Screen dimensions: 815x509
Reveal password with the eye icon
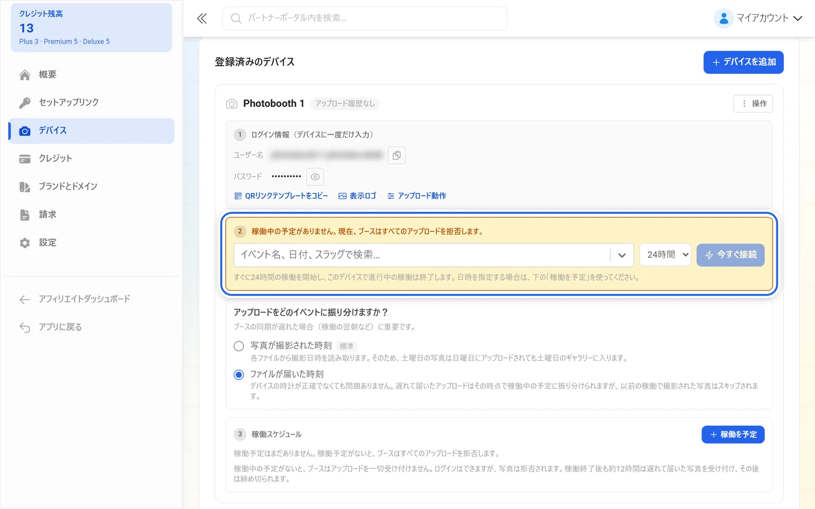(x=315, y=177)
